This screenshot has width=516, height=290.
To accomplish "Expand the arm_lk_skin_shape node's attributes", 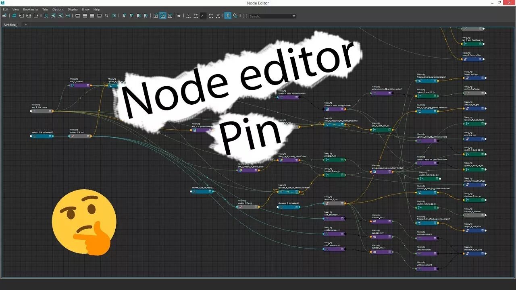I will 50,111.
